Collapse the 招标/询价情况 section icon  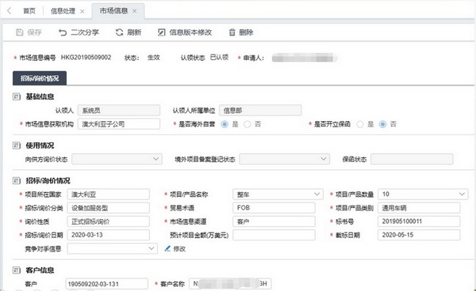coord(17,181)
